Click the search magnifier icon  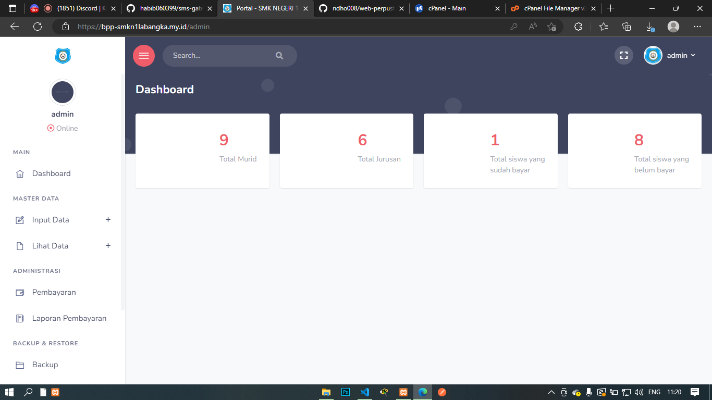(279, 55)
